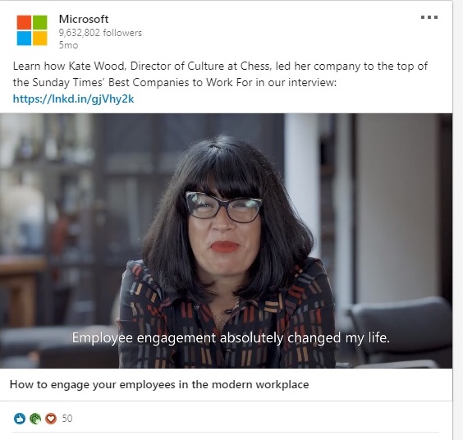The image size is (463, 440).
Task: Play the Kate Wood interview video
Action: click(226, 241)
